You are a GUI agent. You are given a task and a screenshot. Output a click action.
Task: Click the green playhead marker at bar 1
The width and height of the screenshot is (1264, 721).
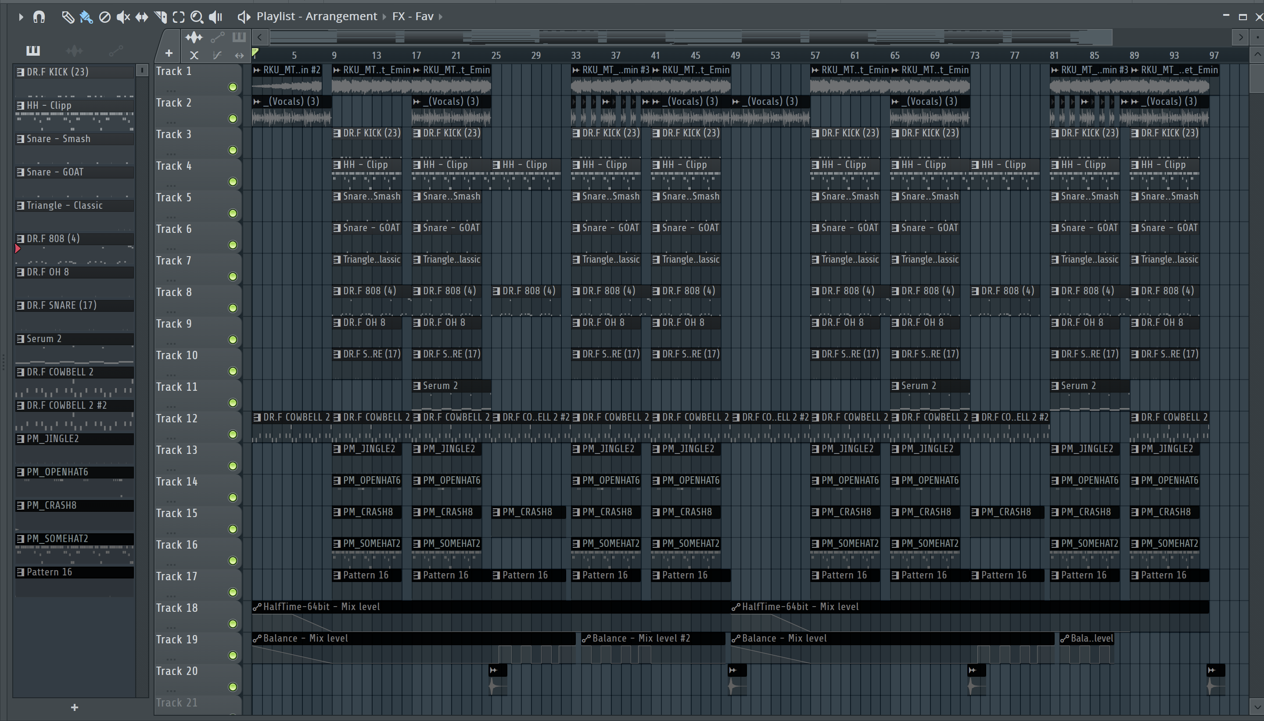[x=255, y=52]
